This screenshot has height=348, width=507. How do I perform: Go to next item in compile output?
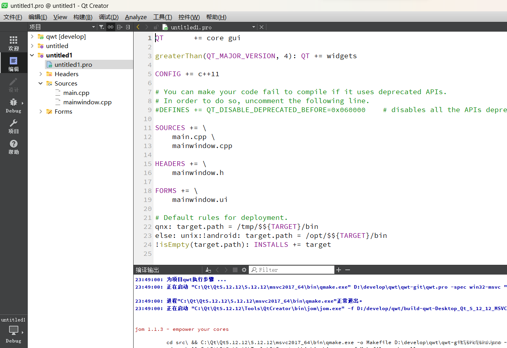point(226,270)
